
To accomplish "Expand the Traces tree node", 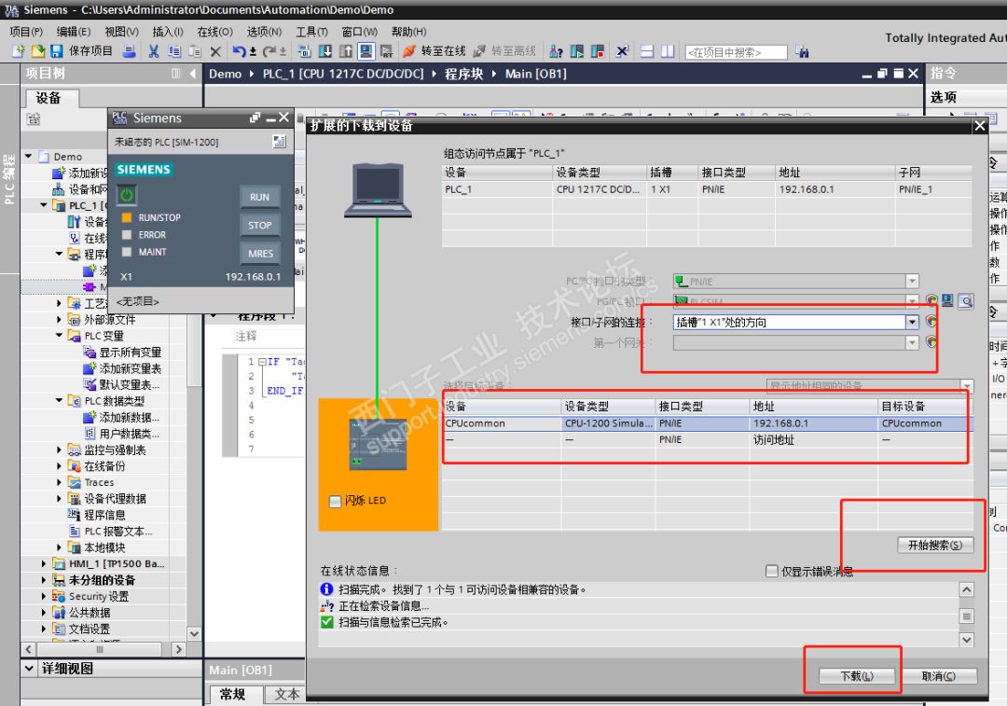I will (59, 482).
